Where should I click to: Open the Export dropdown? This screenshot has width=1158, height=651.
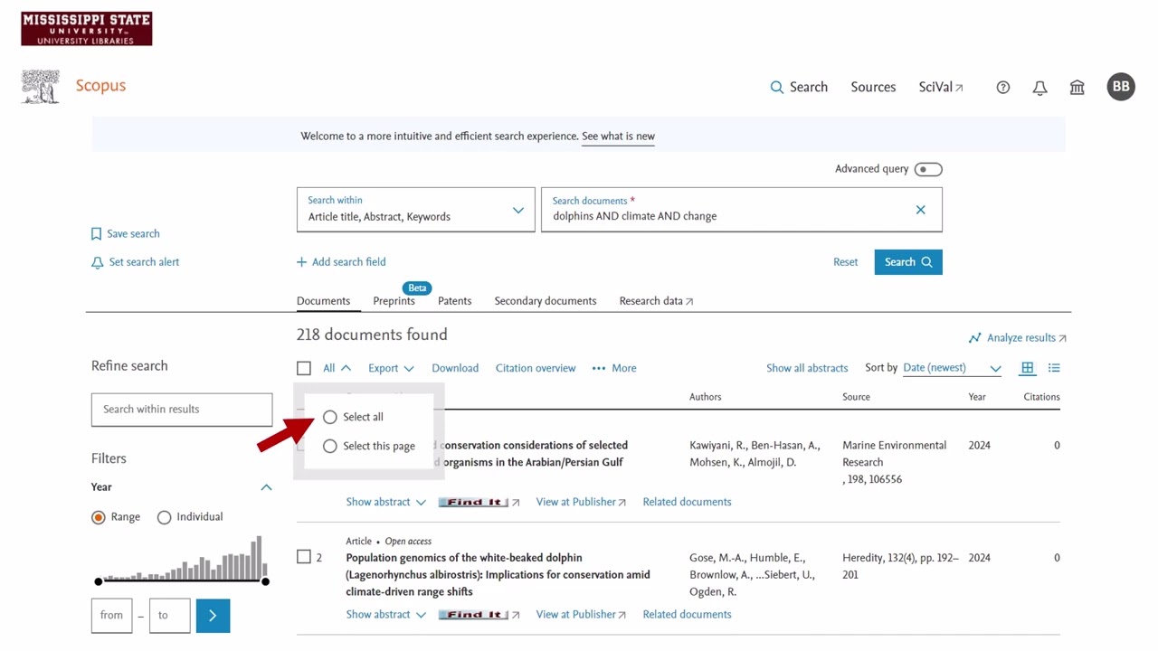[391, 368]
